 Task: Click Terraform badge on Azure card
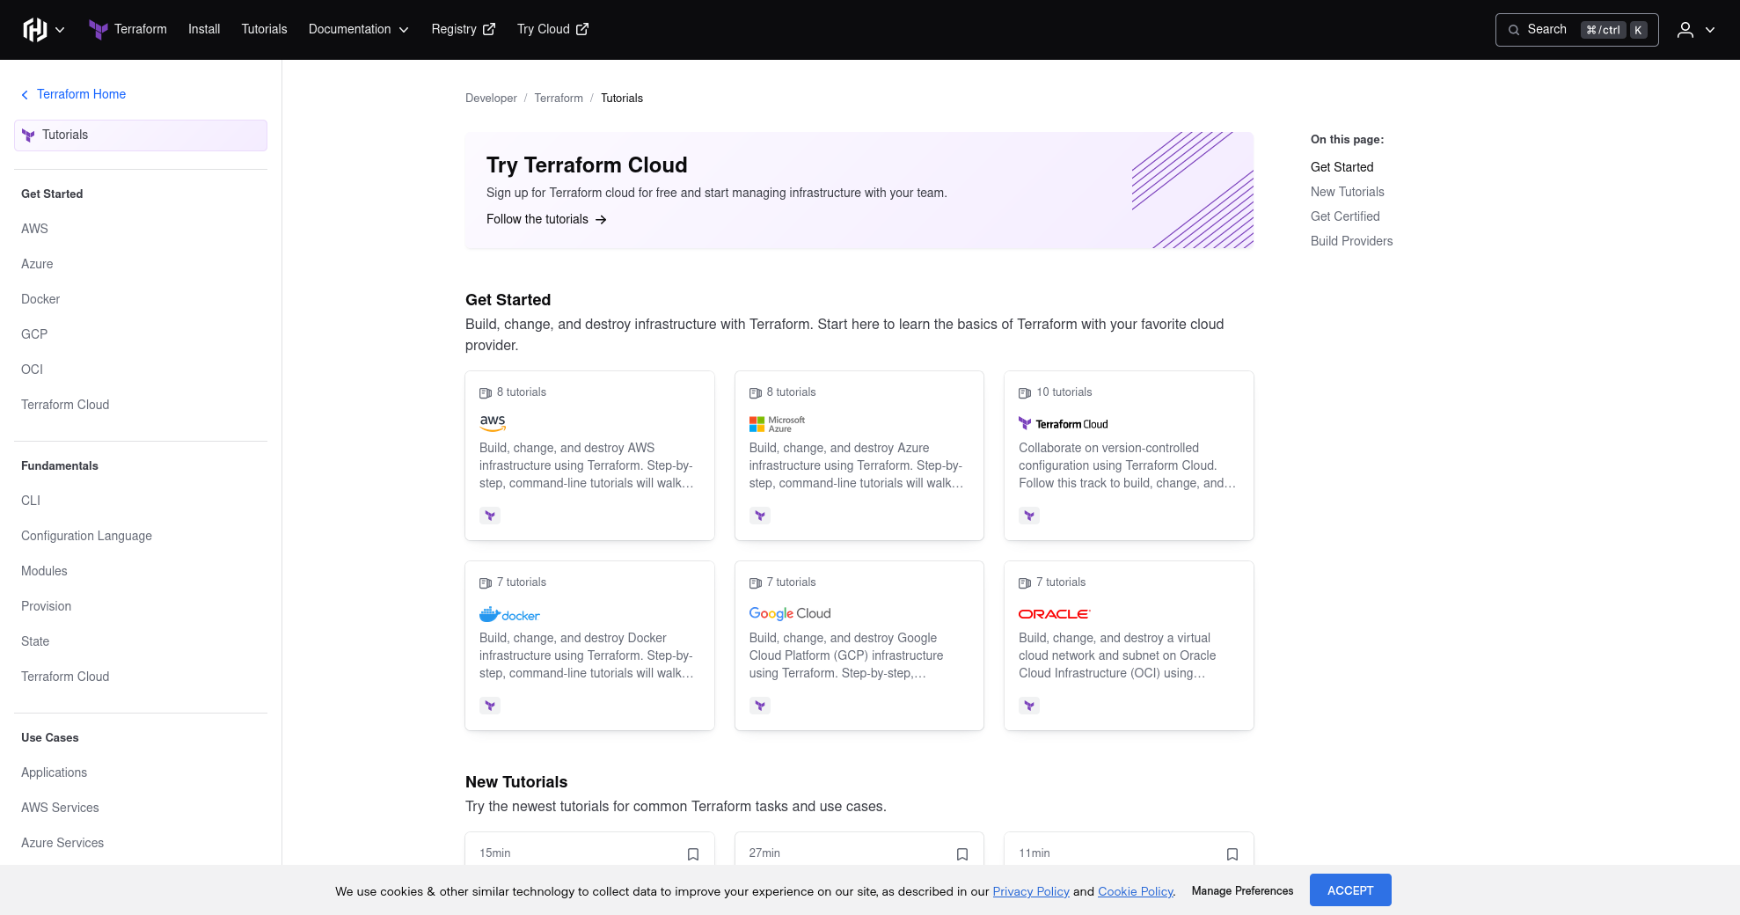pyautogui.click(x=760, y=516)
